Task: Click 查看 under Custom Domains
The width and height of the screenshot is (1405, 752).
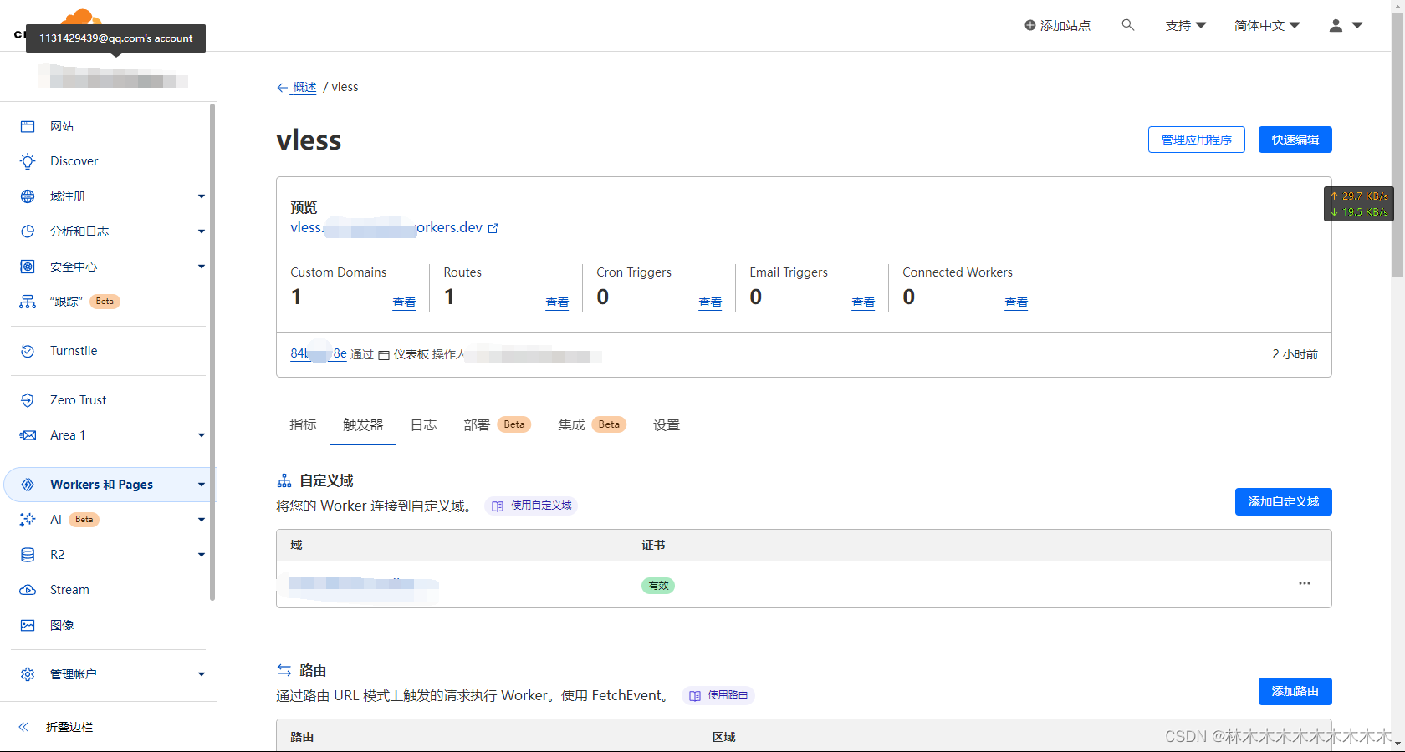Action: (x=403, y=302)
